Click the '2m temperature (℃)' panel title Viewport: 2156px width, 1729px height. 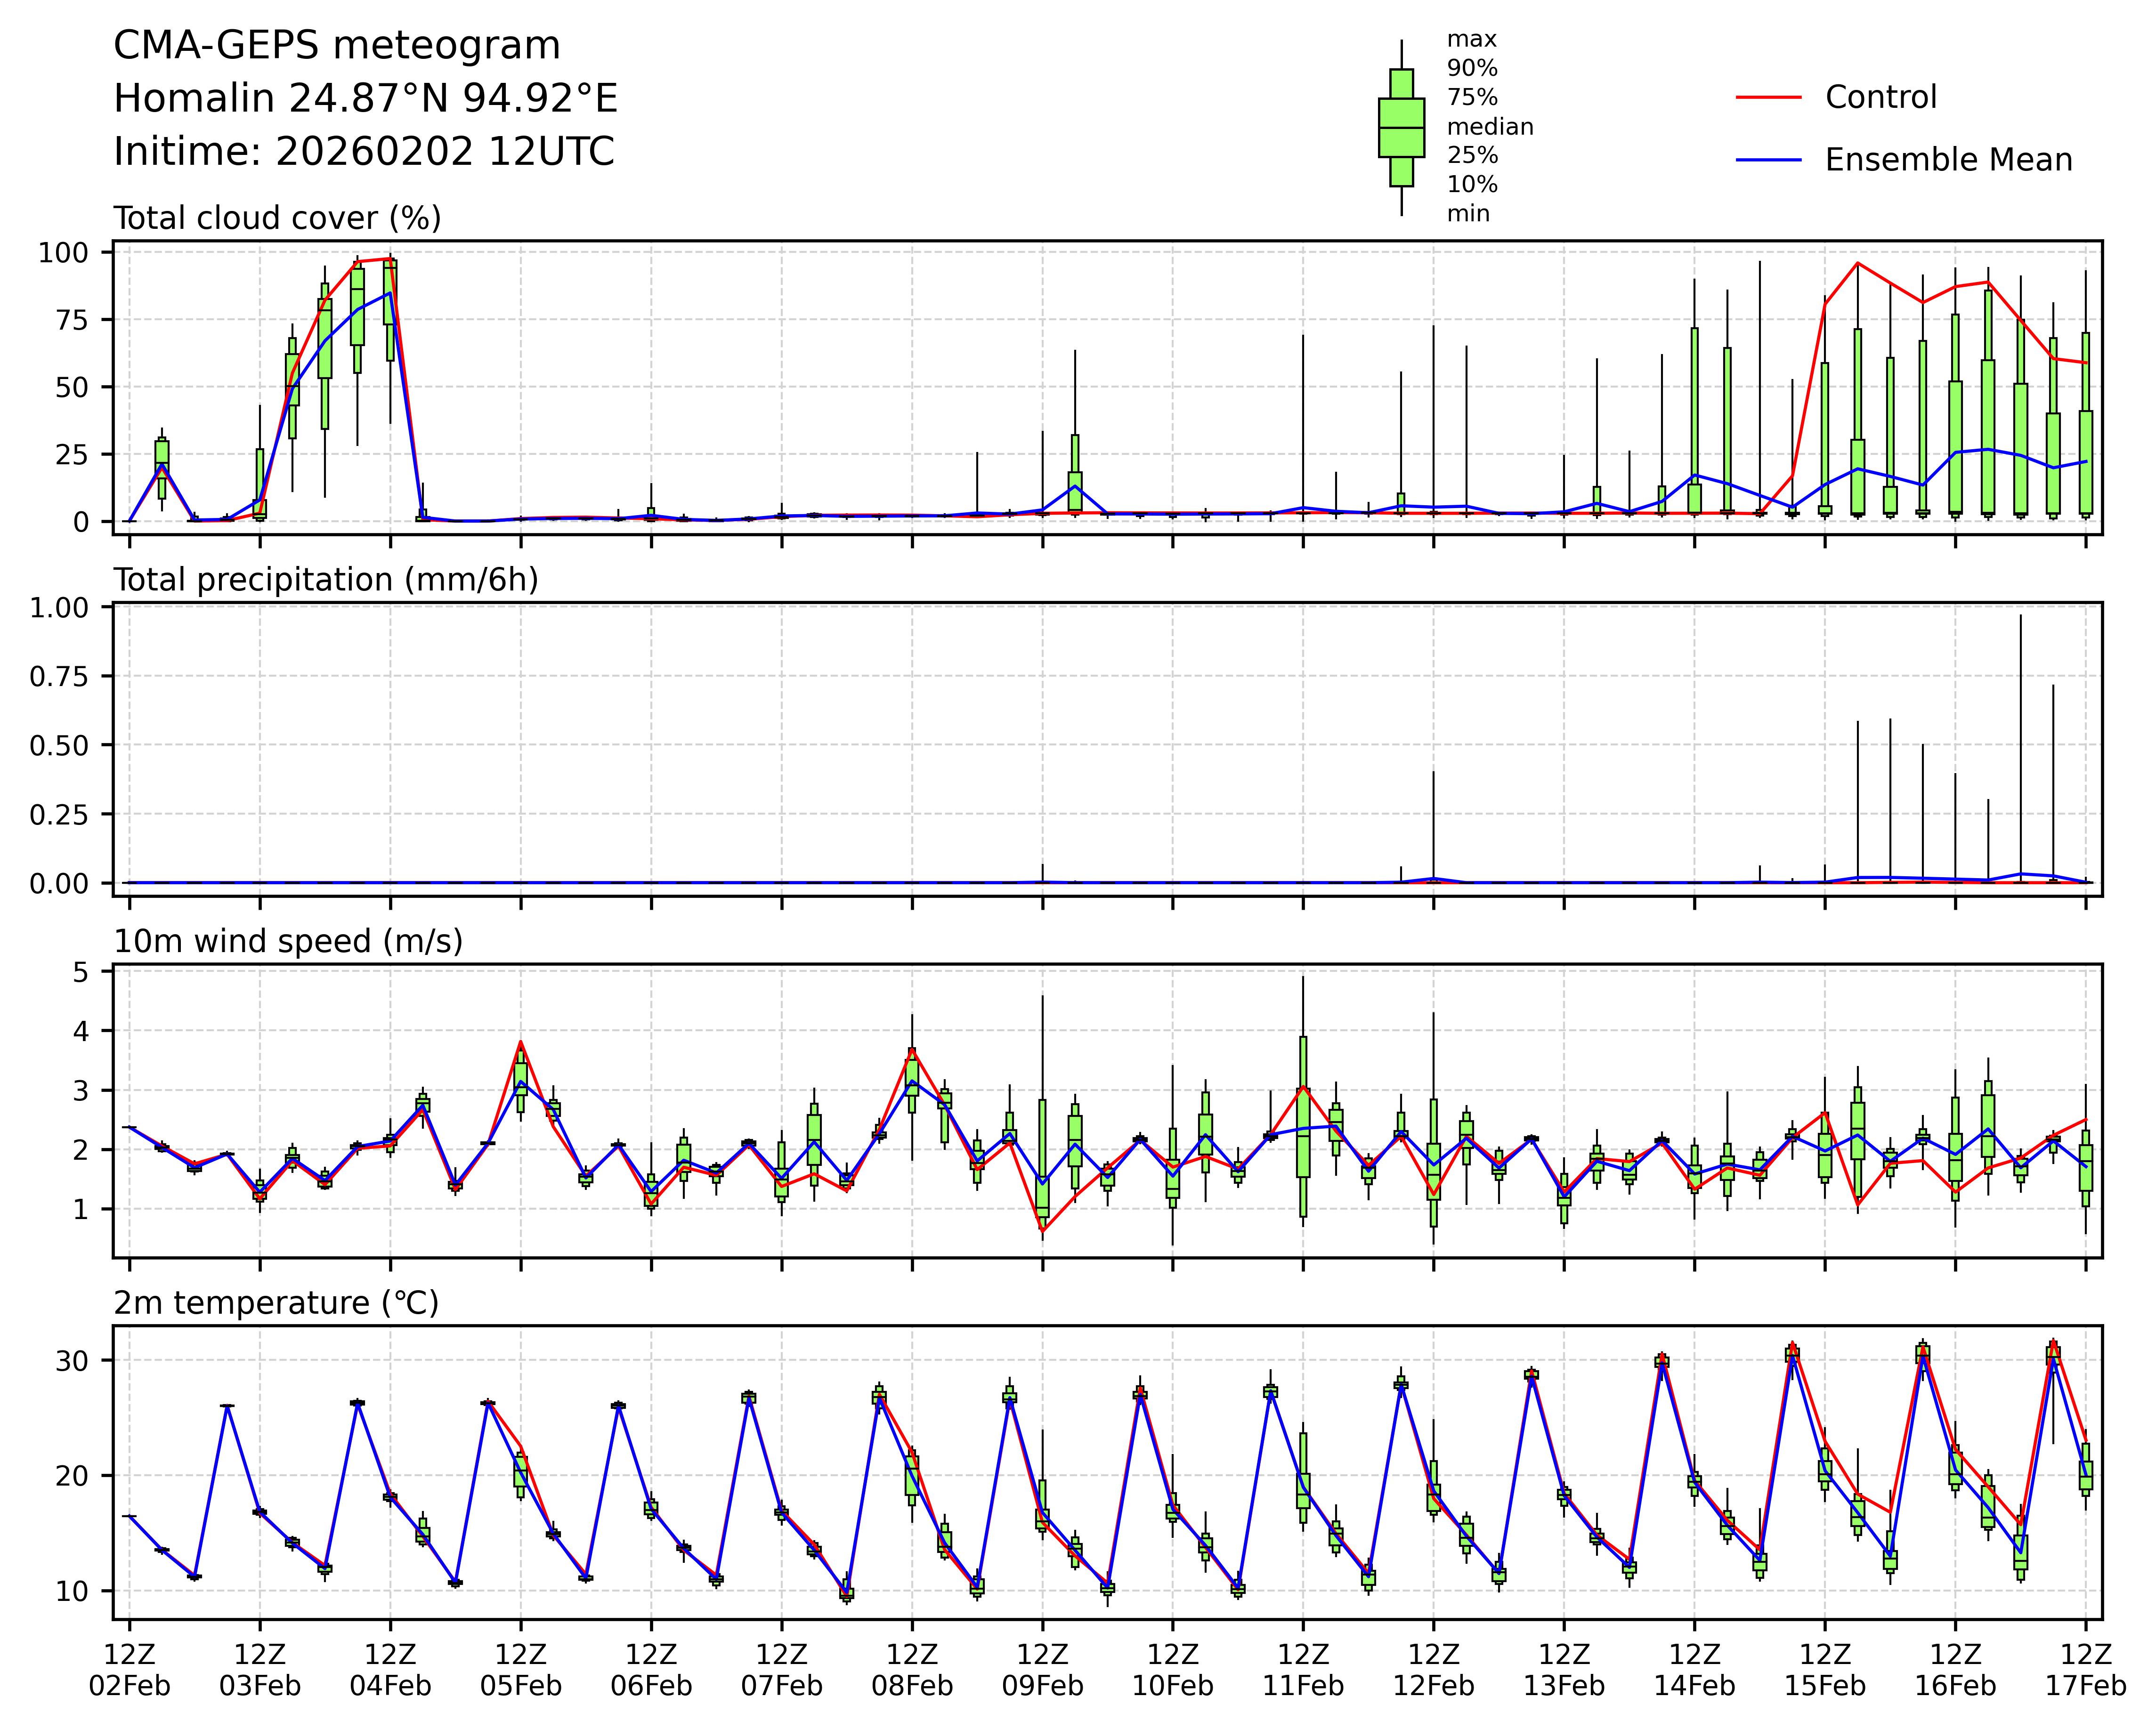[276, 1304]
